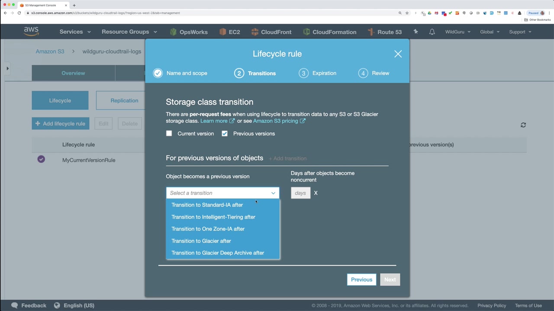
Task: Select the Lifecycle tab button
Action: 60,101
